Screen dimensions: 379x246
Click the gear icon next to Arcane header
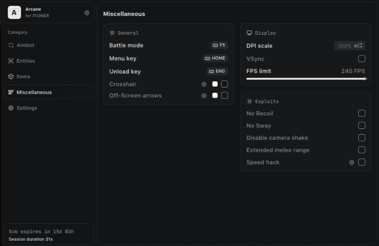[87, 13]
